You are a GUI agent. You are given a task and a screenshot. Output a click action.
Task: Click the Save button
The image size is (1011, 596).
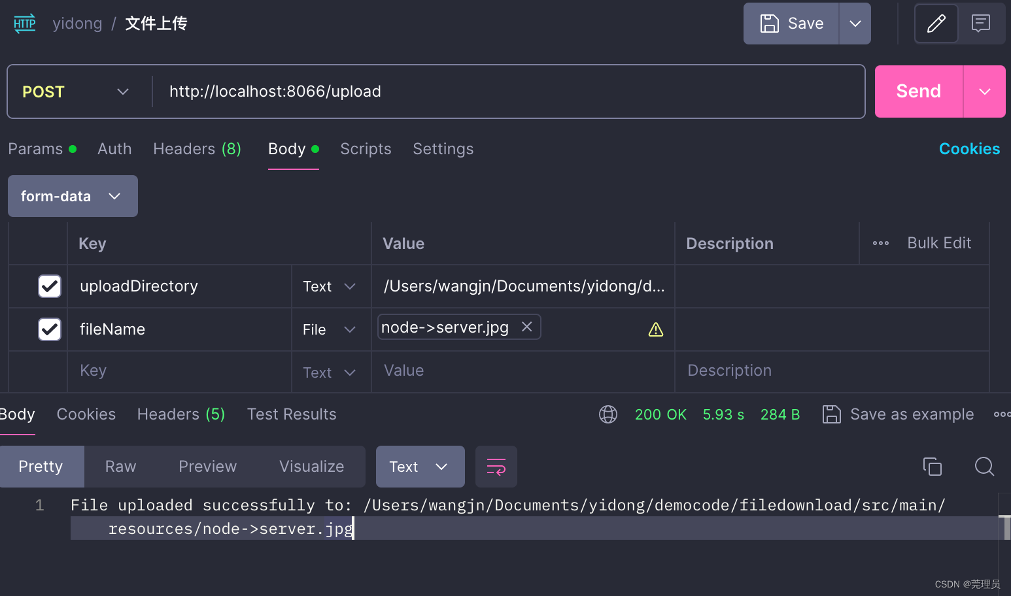coord(791,24)
